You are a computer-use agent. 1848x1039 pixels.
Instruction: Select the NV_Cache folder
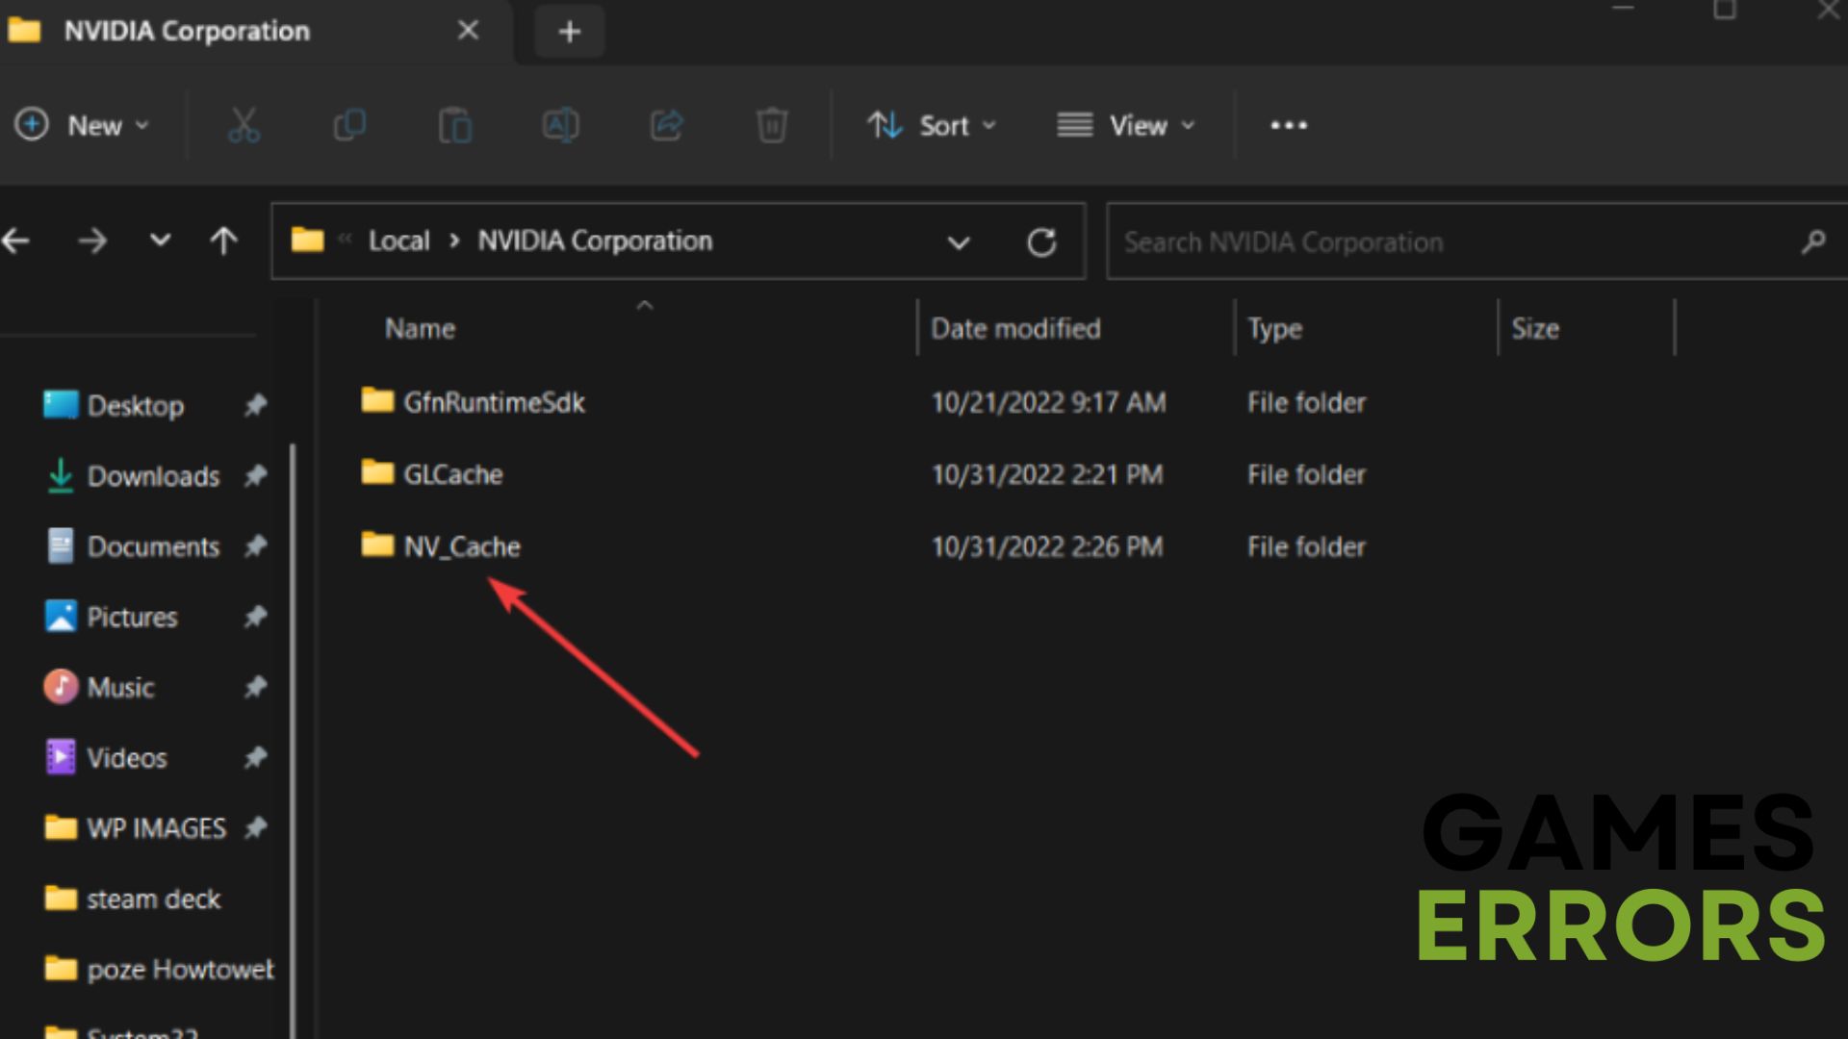[x=461, y=546]
